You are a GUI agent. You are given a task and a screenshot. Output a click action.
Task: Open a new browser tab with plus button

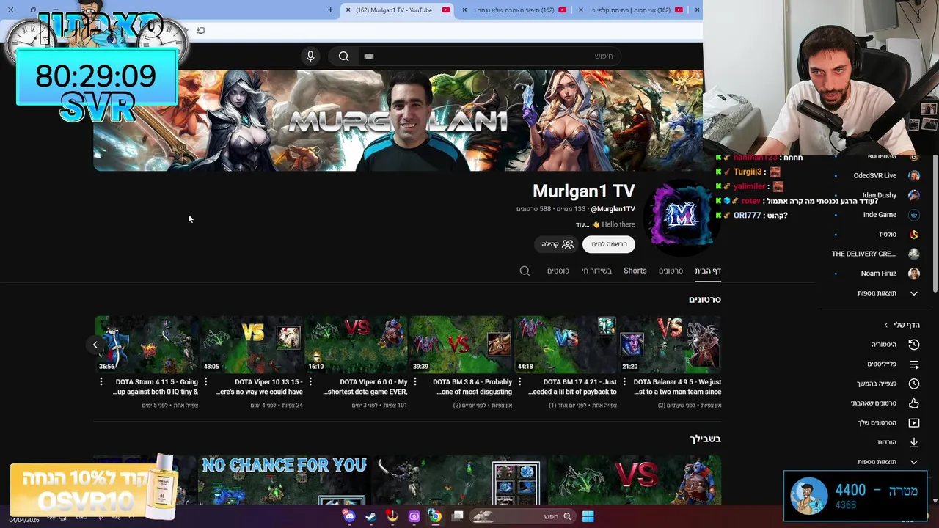coord(330,10)
